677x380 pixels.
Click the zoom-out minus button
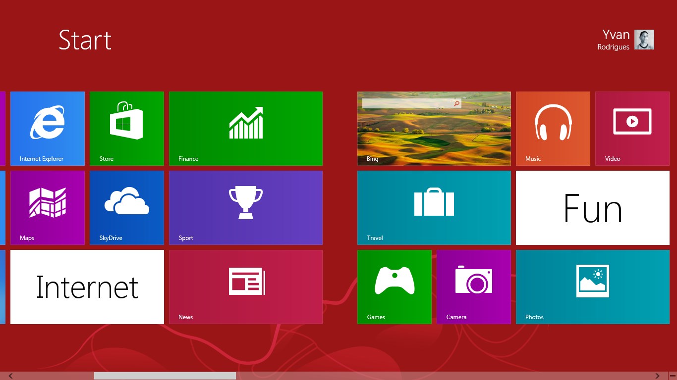tap(672, 376)
